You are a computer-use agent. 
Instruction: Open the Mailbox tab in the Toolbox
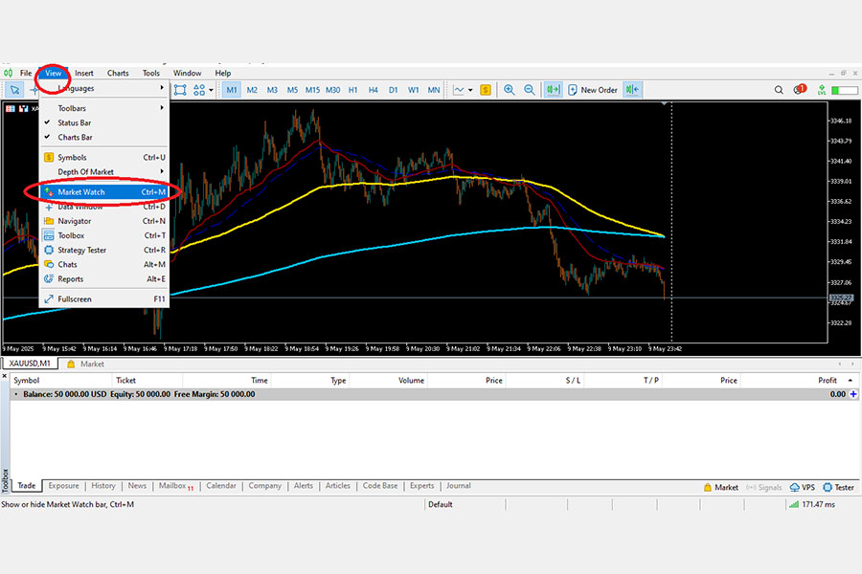[176, 486]
